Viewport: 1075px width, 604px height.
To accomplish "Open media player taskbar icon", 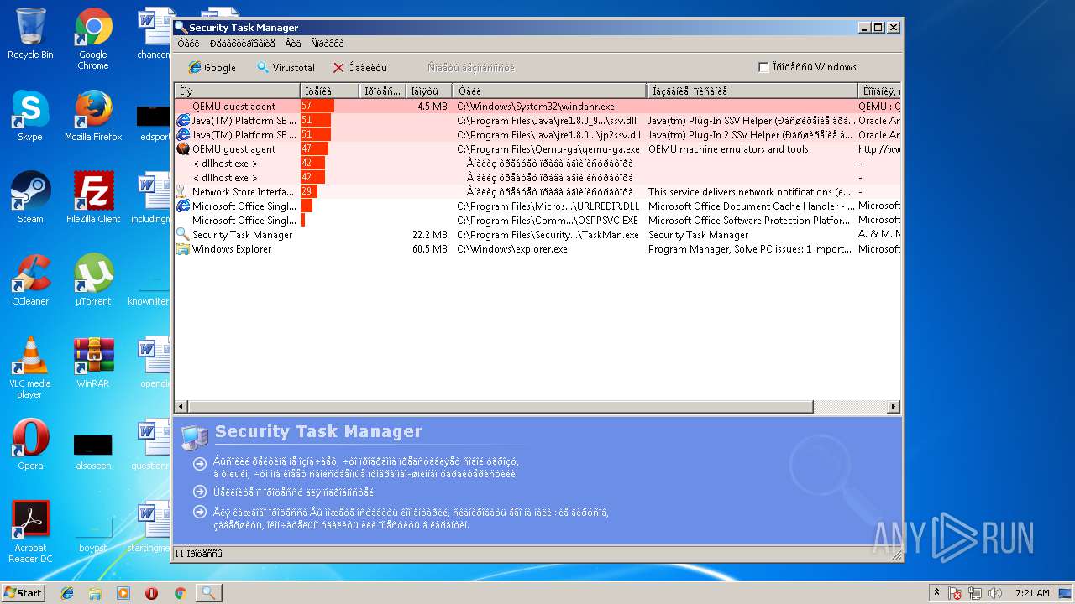I will (x=123, y=592).
